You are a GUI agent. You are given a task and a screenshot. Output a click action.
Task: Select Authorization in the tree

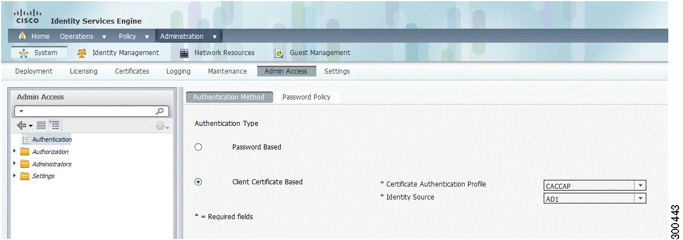tap(50, 152)
